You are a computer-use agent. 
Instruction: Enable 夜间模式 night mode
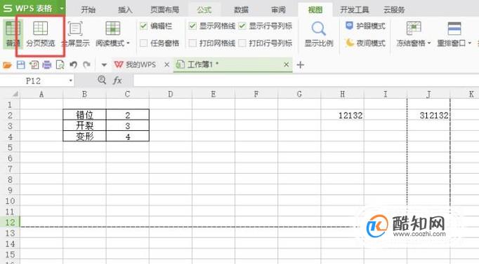(365, 43)
